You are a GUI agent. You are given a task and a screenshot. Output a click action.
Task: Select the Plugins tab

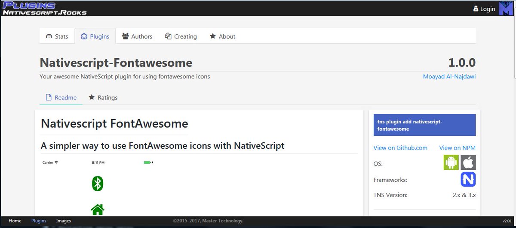[95, 36]
